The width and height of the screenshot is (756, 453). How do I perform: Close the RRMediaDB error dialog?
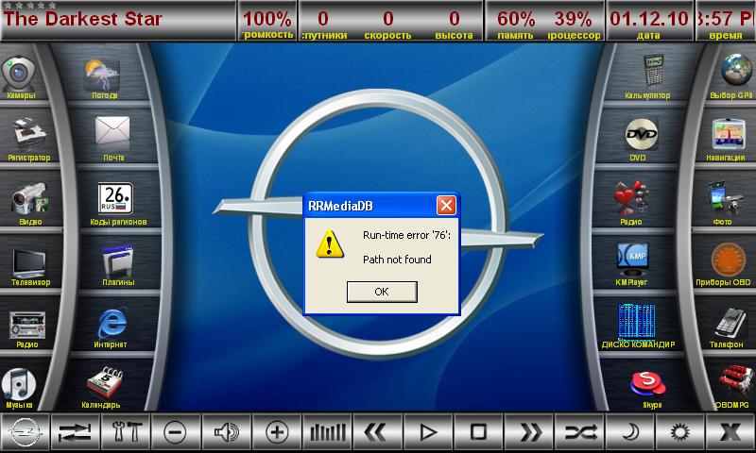pos(446,206)
